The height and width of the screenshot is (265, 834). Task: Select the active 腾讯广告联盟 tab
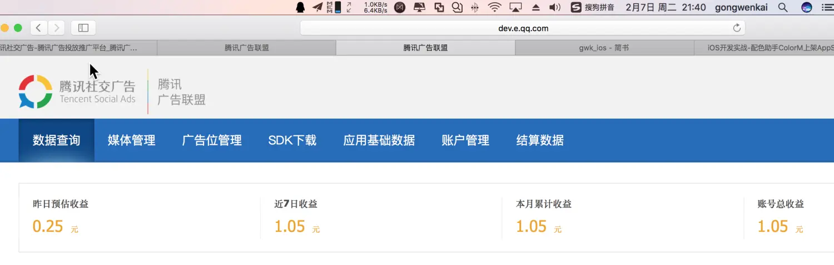pyautogui.click(x=425, y=48)
